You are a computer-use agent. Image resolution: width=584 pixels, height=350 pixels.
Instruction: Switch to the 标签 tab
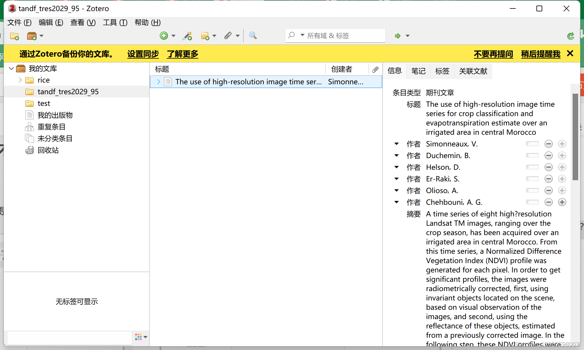tap(442, 71)
